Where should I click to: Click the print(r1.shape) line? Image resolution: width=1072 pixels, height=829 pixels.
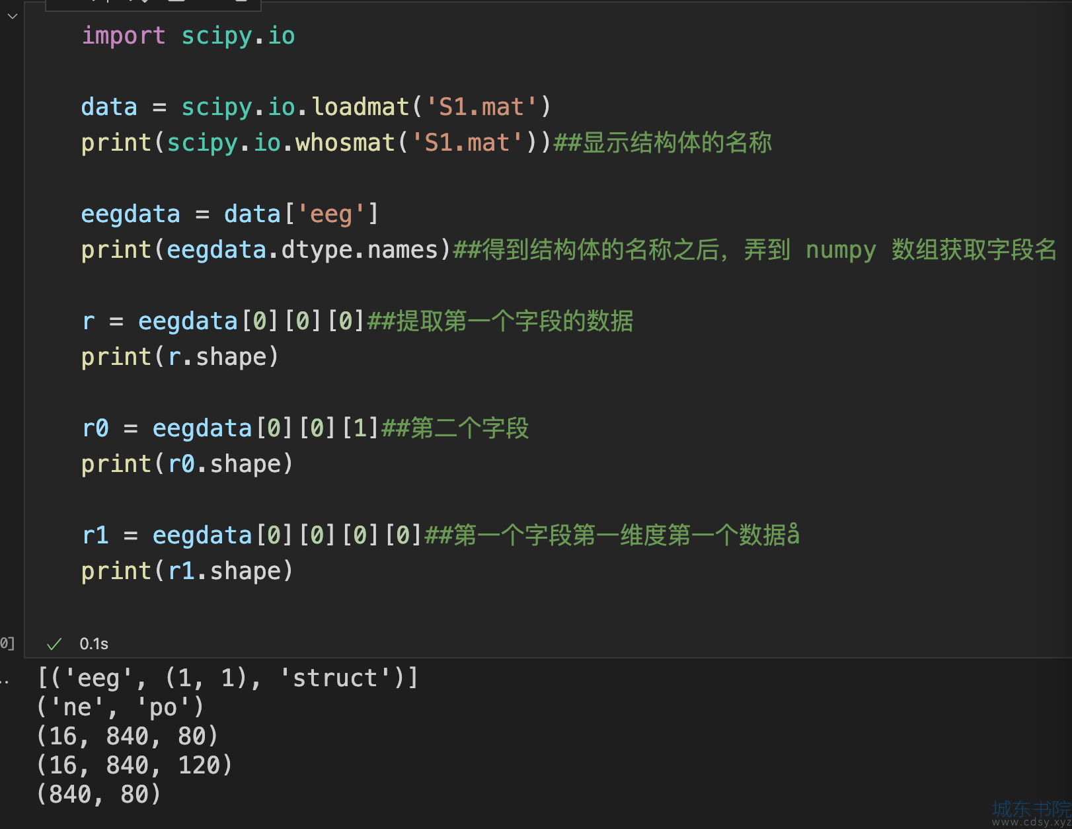click(187, 571)
